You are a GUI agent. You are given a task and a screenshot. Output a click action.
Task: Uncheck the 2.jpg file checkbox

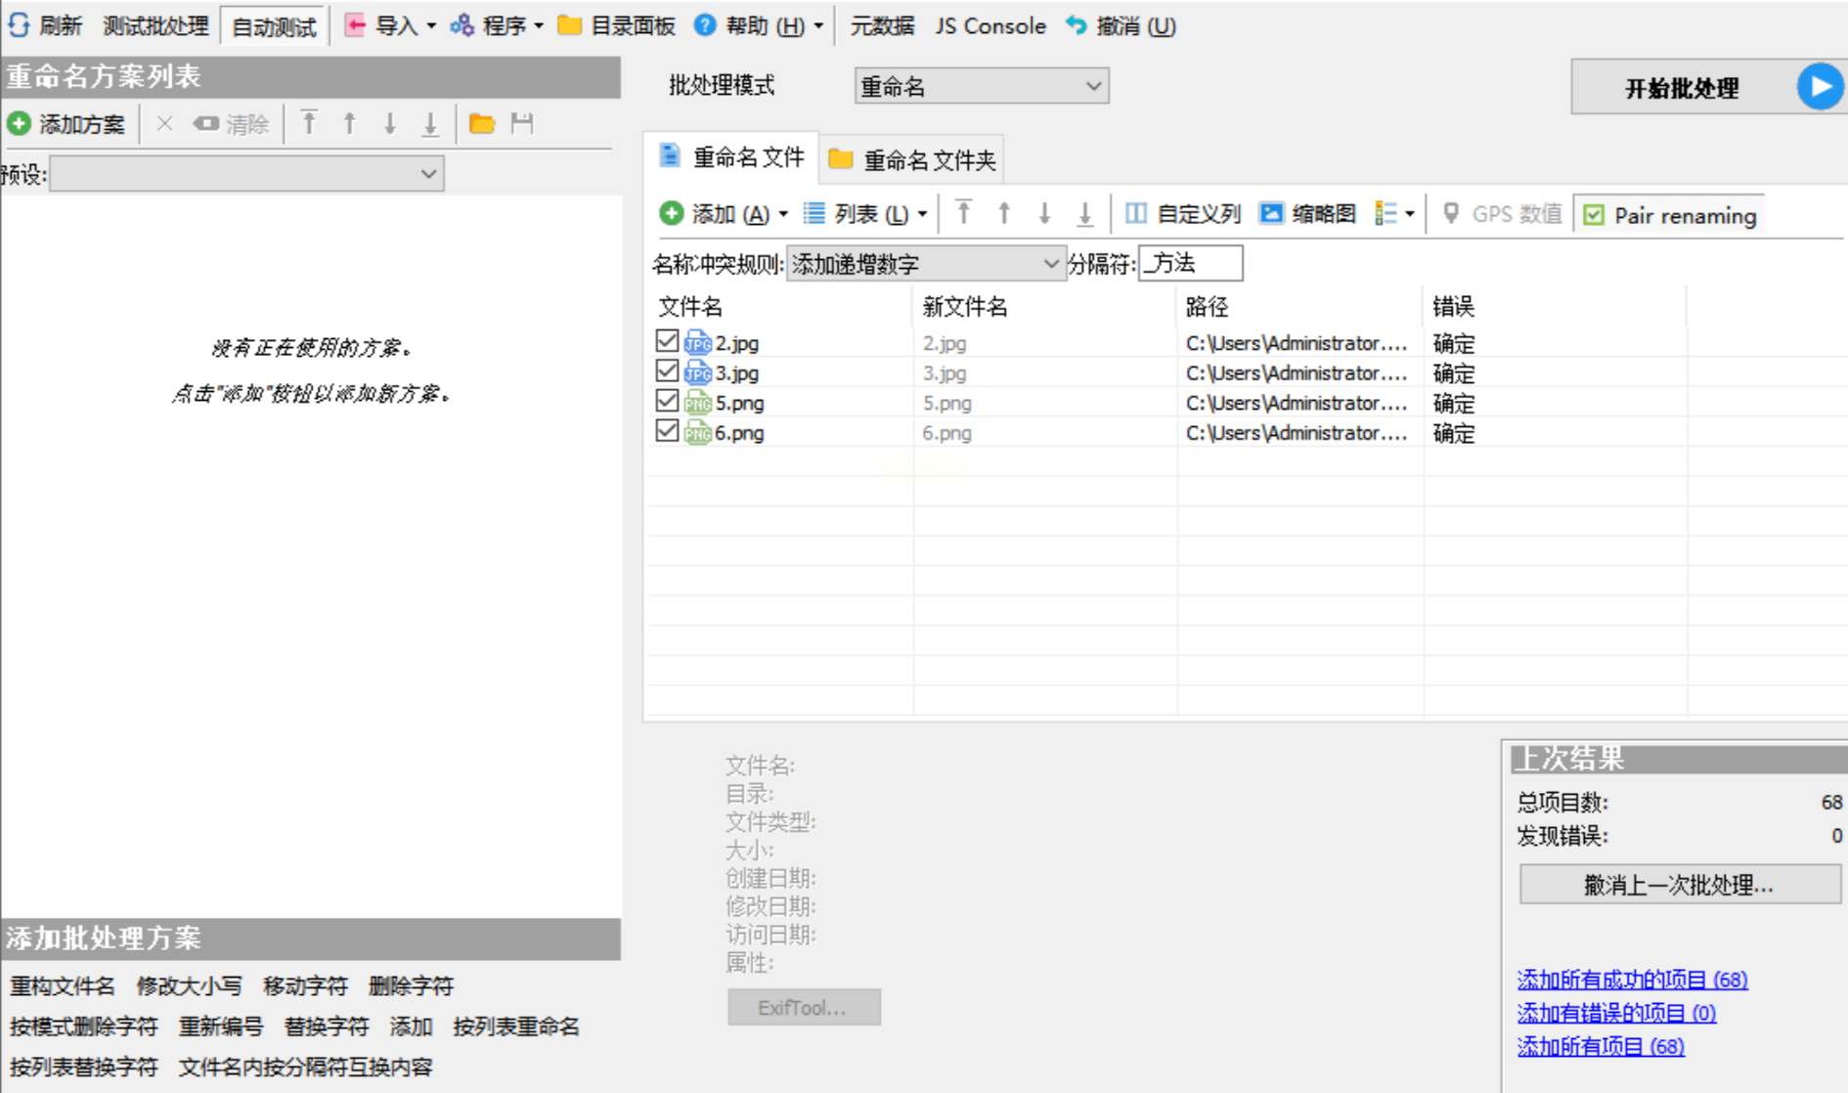[667, 341]
